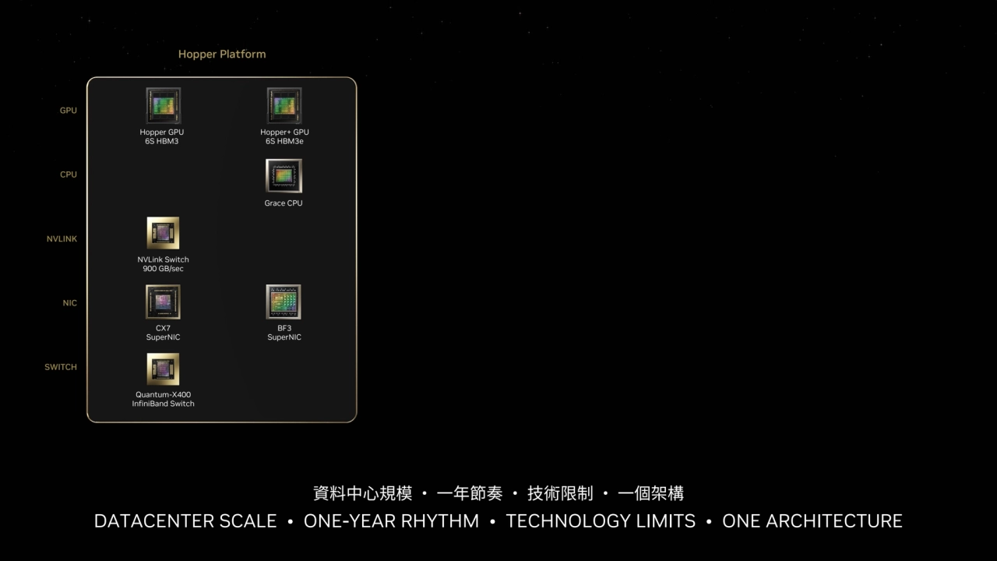This screenshot has height=561, width=997.
Task: Click the Chinese subtitle '一年節奏'
Action: pos(470,493)
